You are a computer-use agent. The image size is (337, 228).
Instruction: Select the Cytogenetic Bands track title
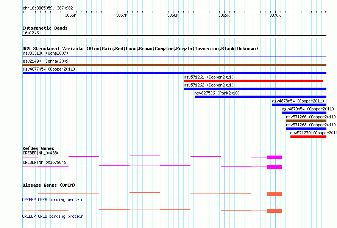pos(45,28)
